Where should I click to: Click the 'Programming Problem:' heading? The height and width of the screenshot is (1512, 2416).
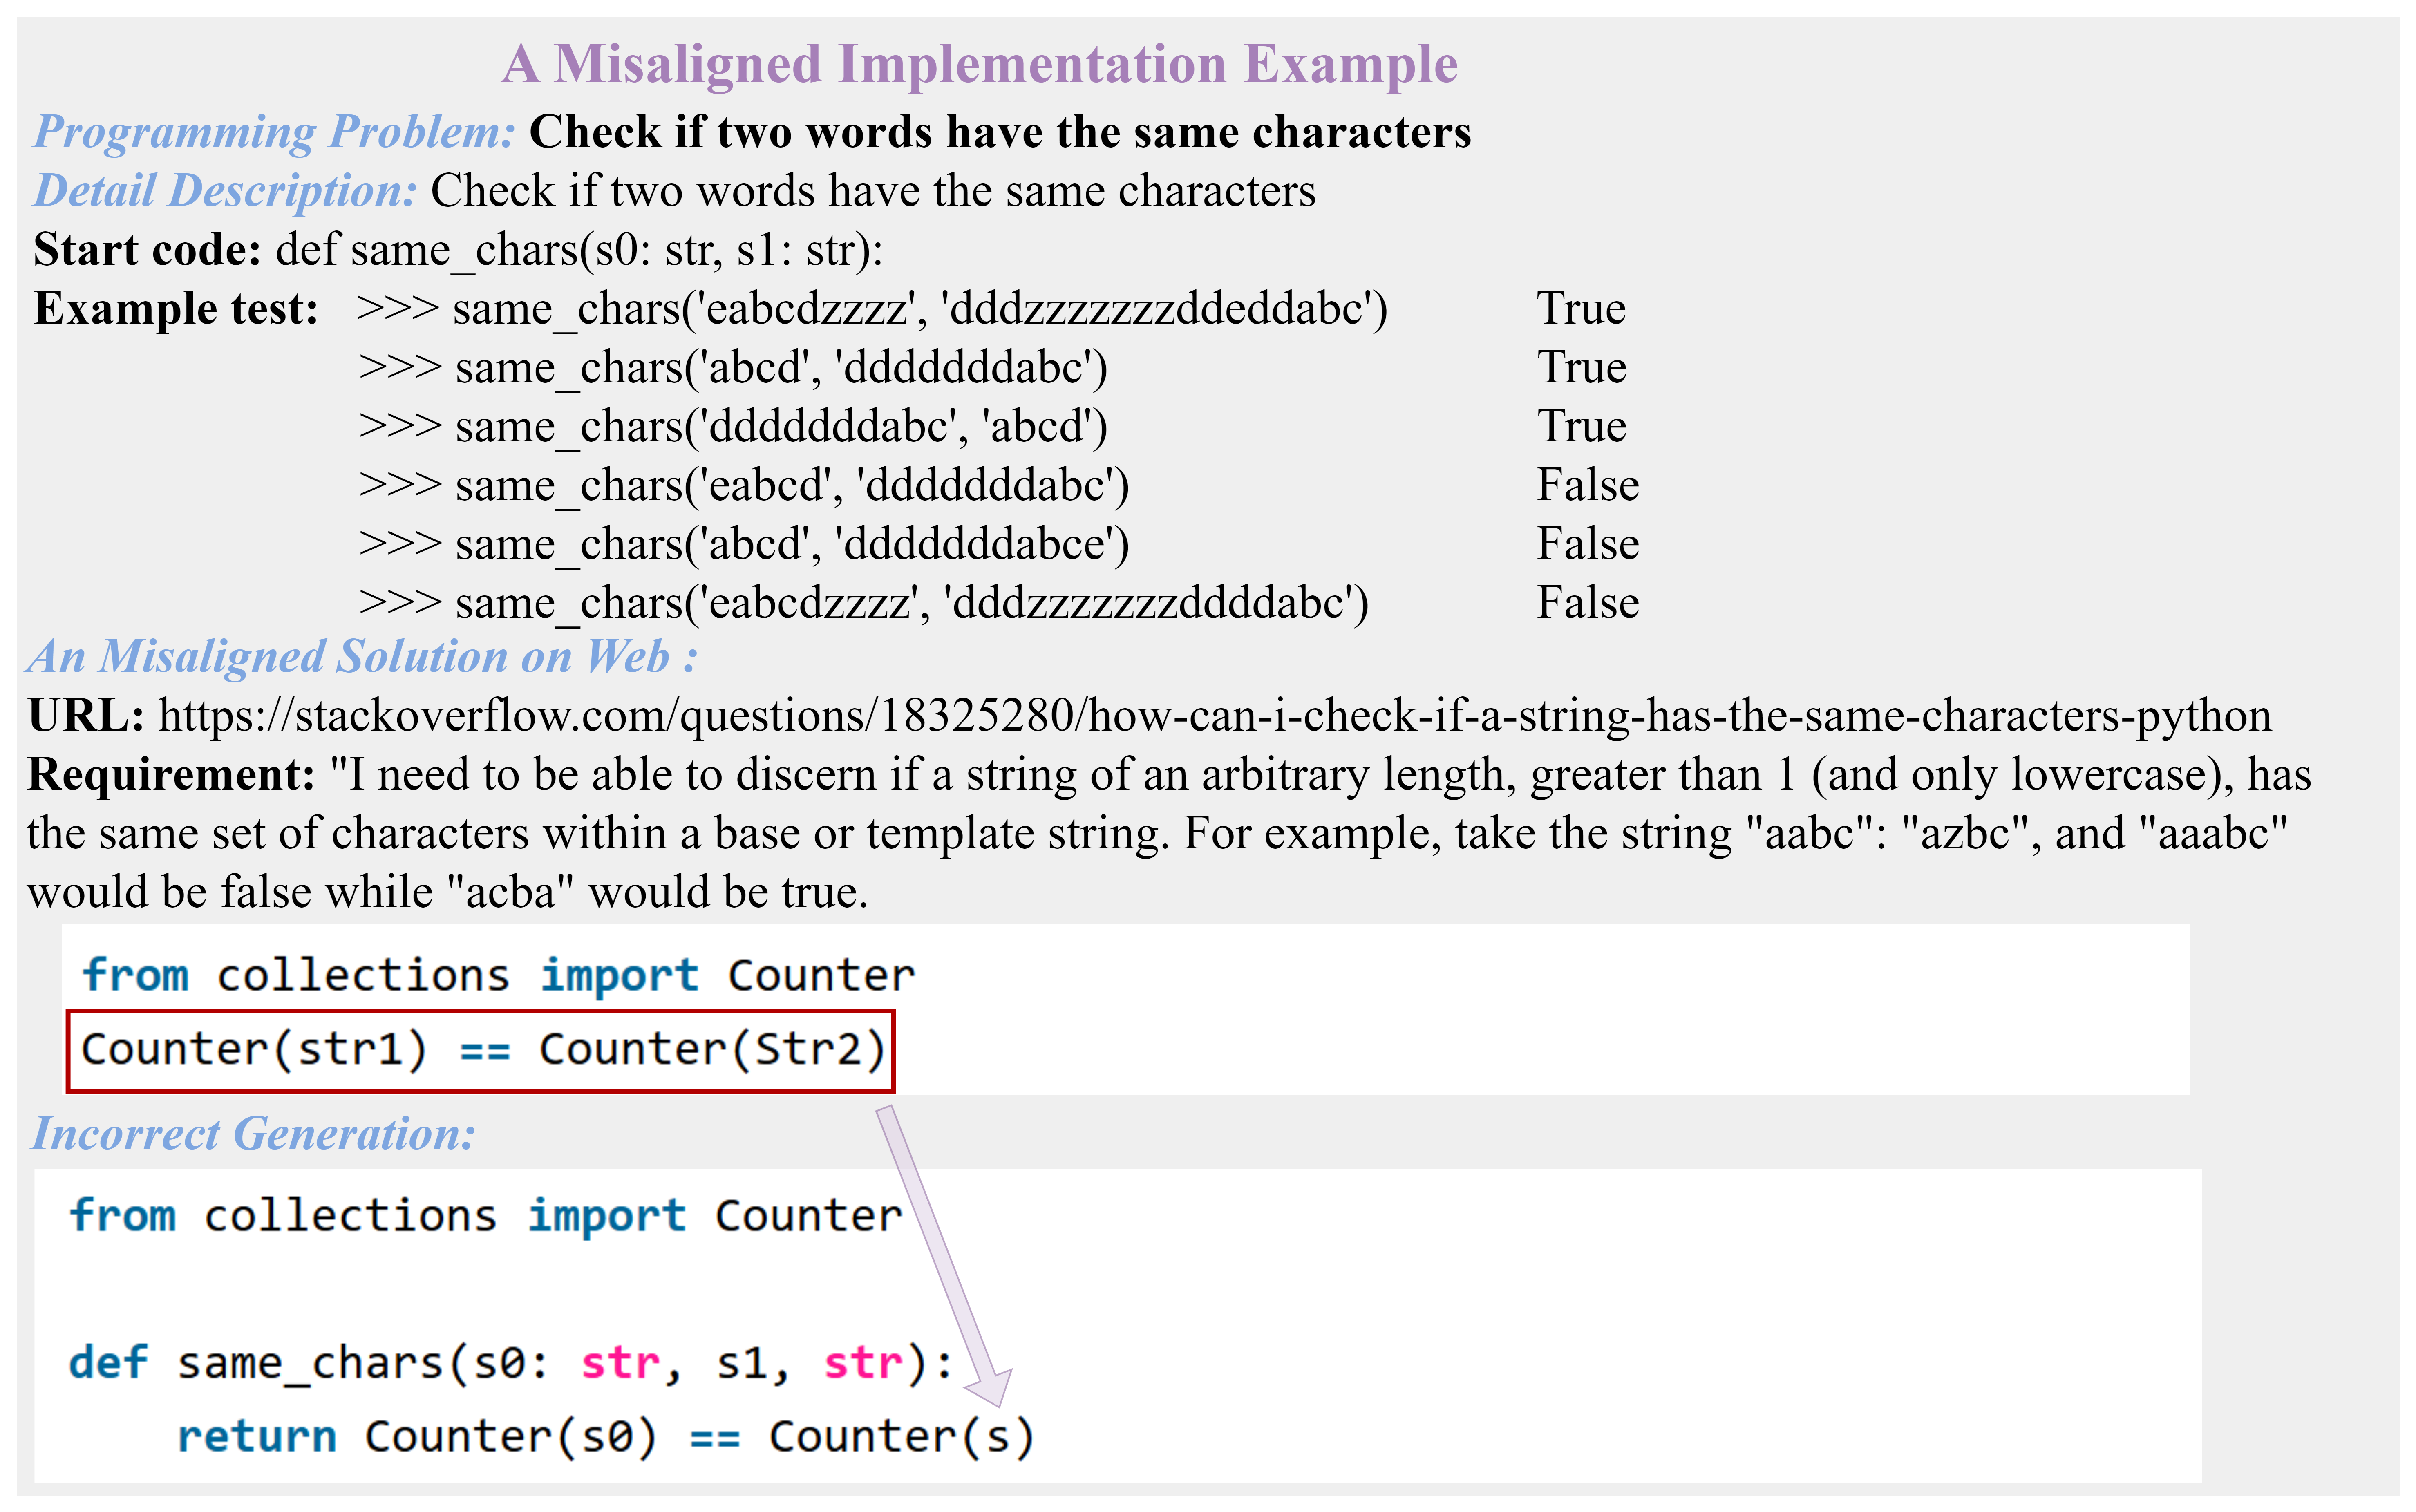(x=274, y=132)
